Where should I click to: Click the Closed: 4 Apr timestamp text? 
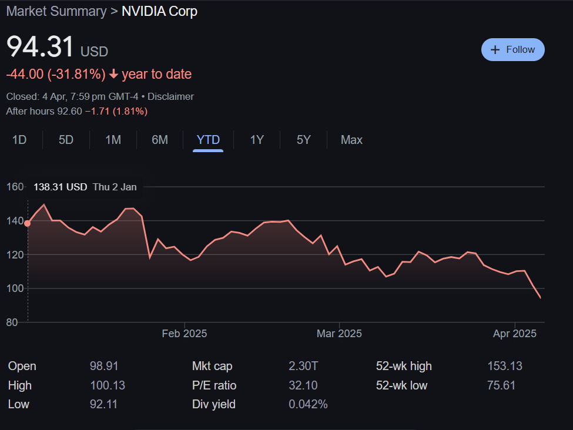click(72, 96)
